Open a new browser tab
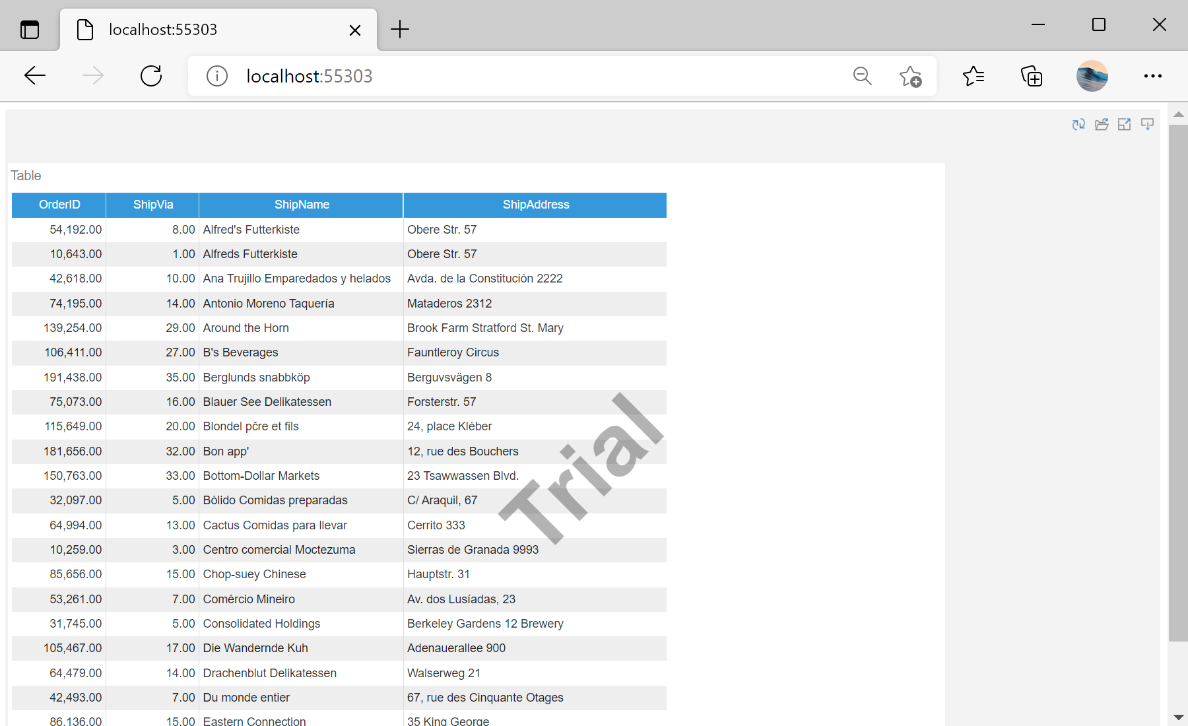This screenshot has height=726, width=1188. point(399,29)
